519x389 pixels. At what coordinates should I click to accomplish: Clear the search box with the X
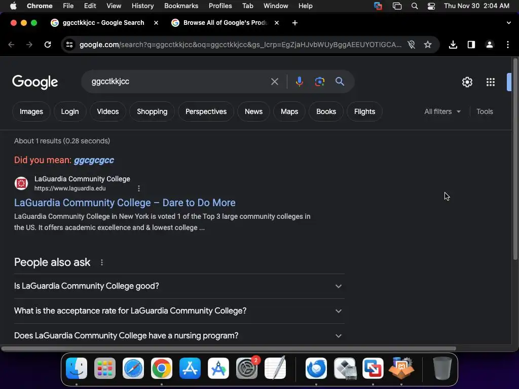[x=274, y=82]
